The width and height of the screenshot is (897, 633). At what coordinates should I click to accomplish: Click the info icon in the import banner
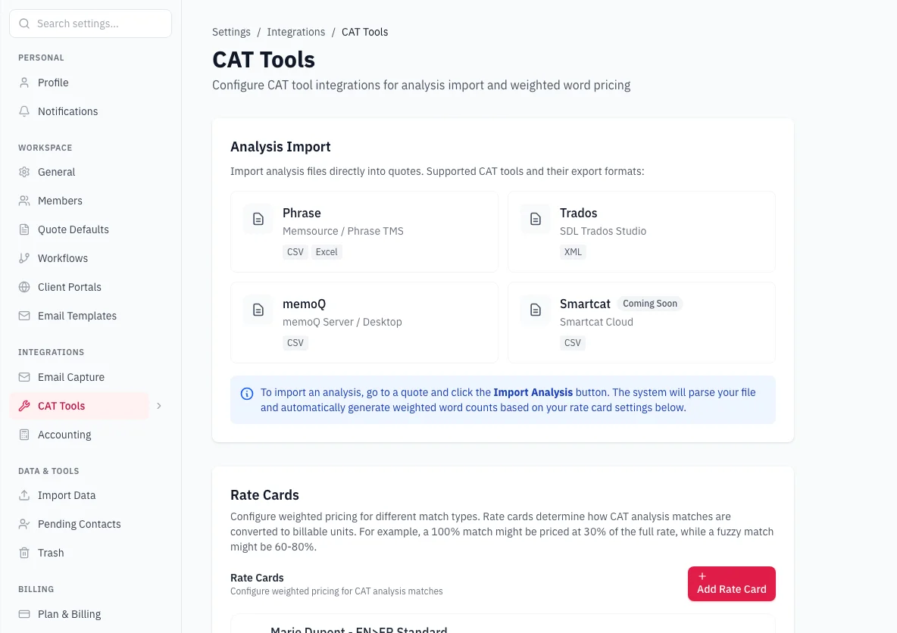(247, 393)
